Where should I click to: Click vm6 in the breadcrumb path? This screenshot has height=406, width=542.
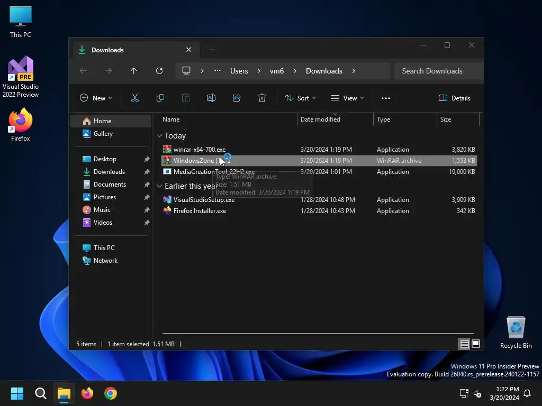click(277, 71)
